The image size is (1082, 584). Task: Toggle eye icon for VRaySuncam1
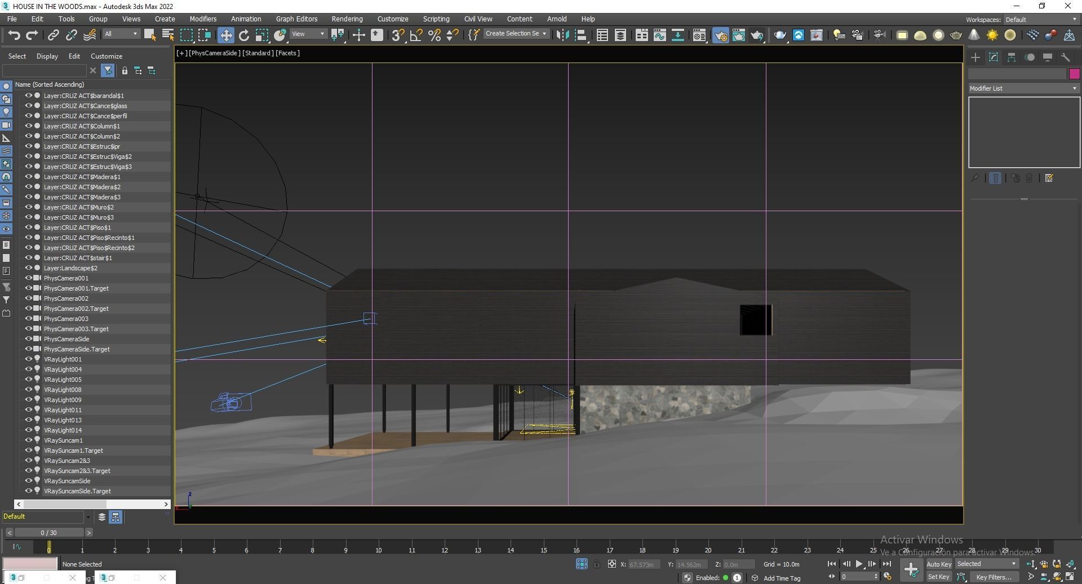click(28, 440)
